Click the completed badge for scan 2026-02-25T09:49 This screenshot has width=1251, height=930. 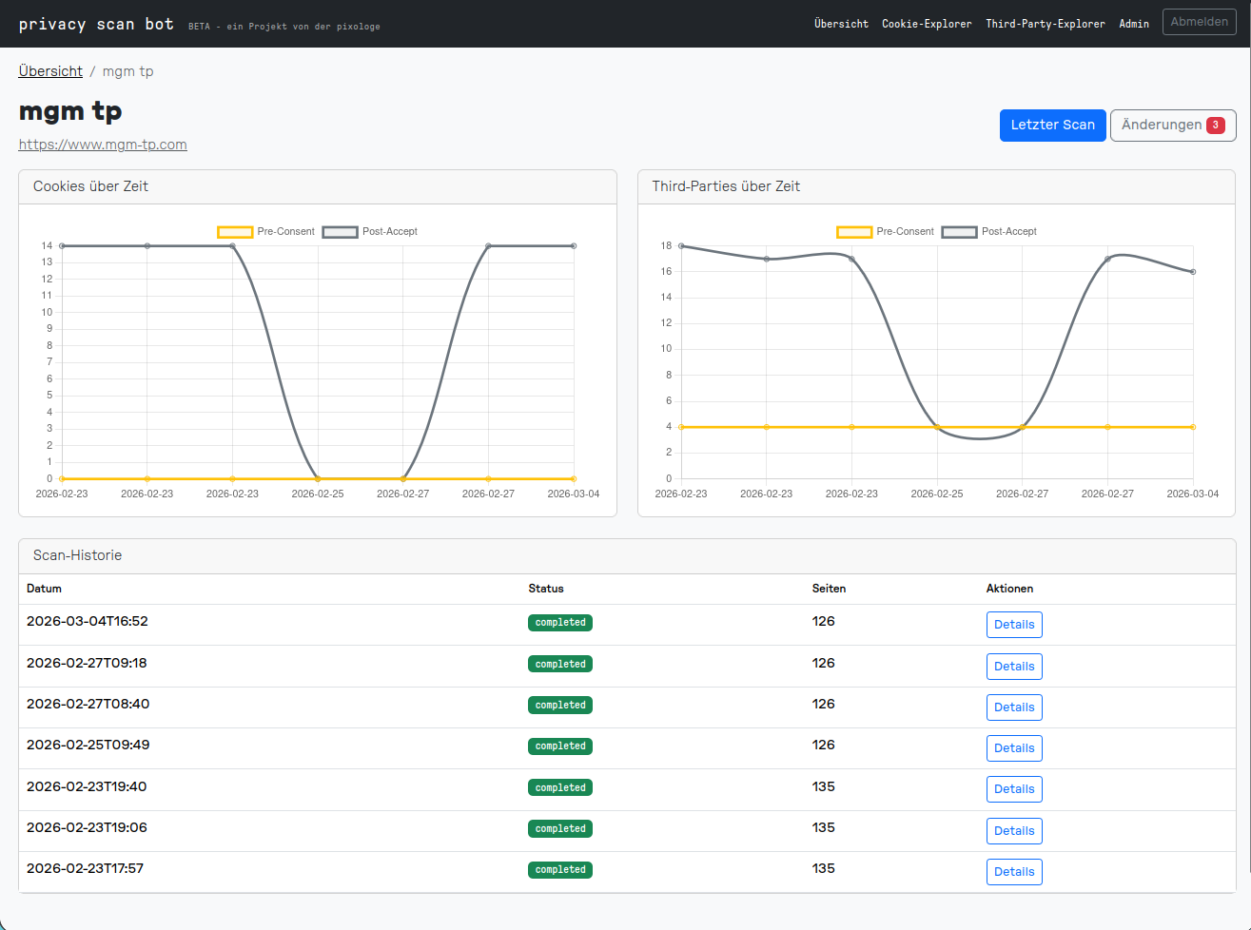point(560,746)
